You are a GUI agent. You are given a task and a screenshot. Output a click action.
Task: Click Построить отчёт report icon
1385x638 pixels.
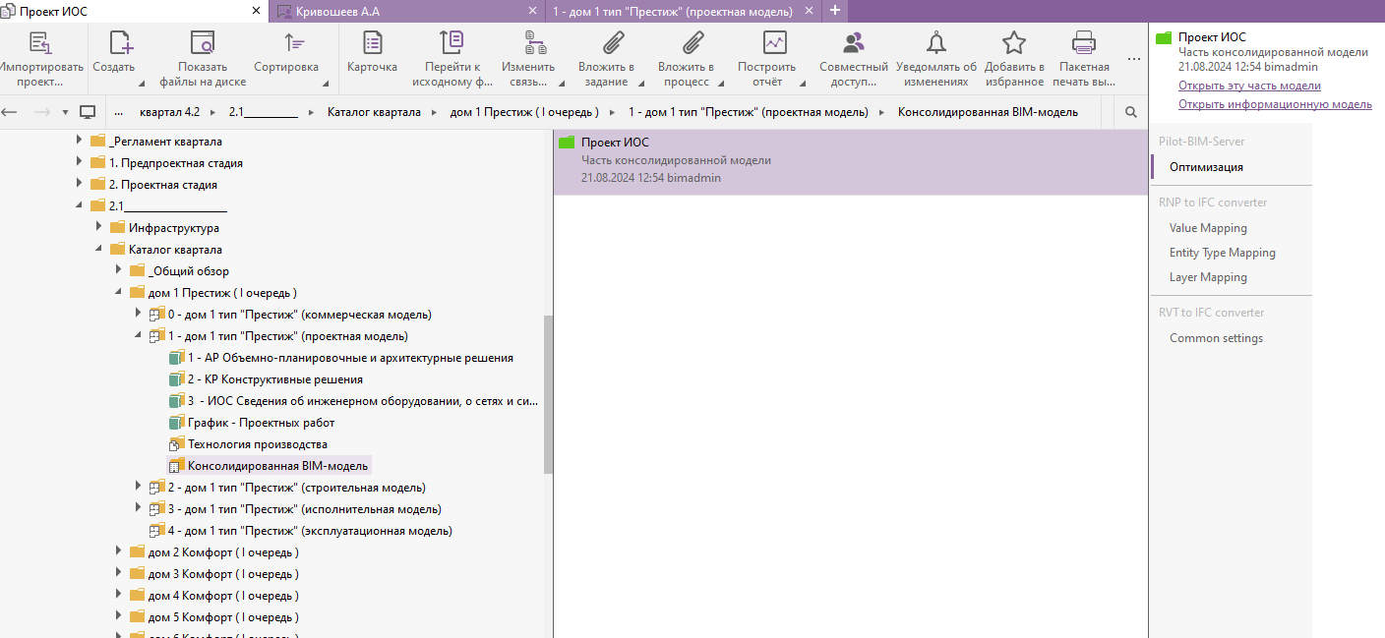775,43
